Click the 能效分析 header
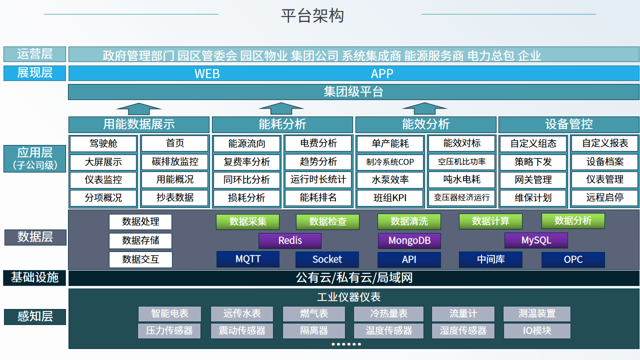The width and height of the screenshot is (640, 360). (425, 124)
